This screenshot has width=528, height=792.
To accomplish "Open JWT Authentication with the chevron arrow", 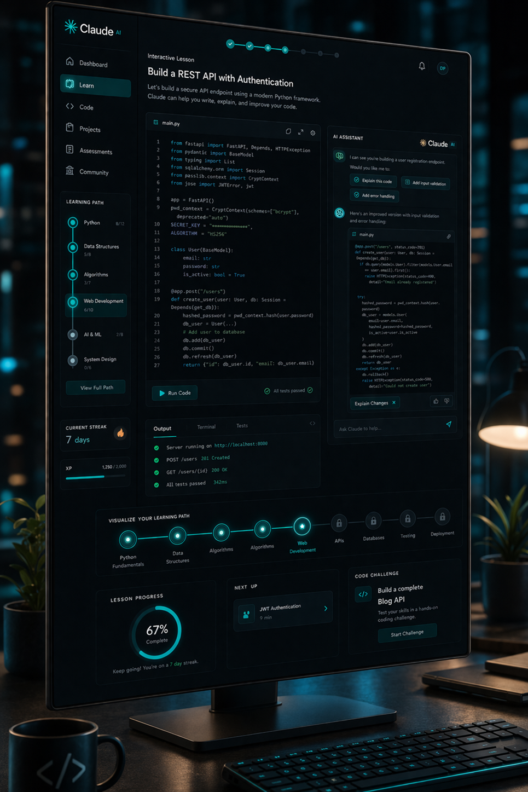I will [326, 608].
